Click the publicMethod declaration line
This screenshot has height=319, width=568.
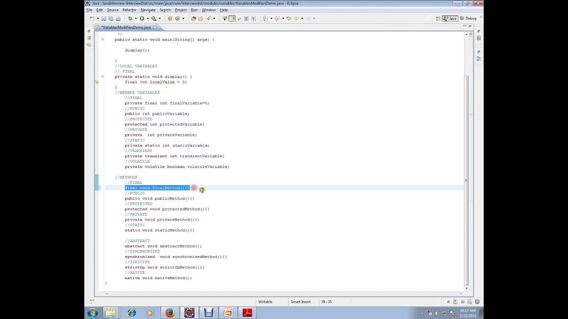(x=159, y=198)
